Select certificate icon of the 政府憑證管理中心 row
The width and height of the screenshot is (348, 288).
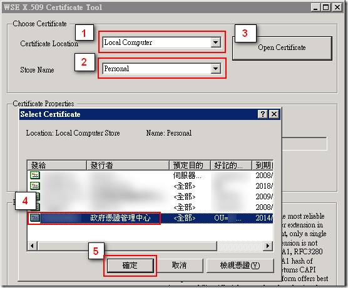(x=35, y=218)
